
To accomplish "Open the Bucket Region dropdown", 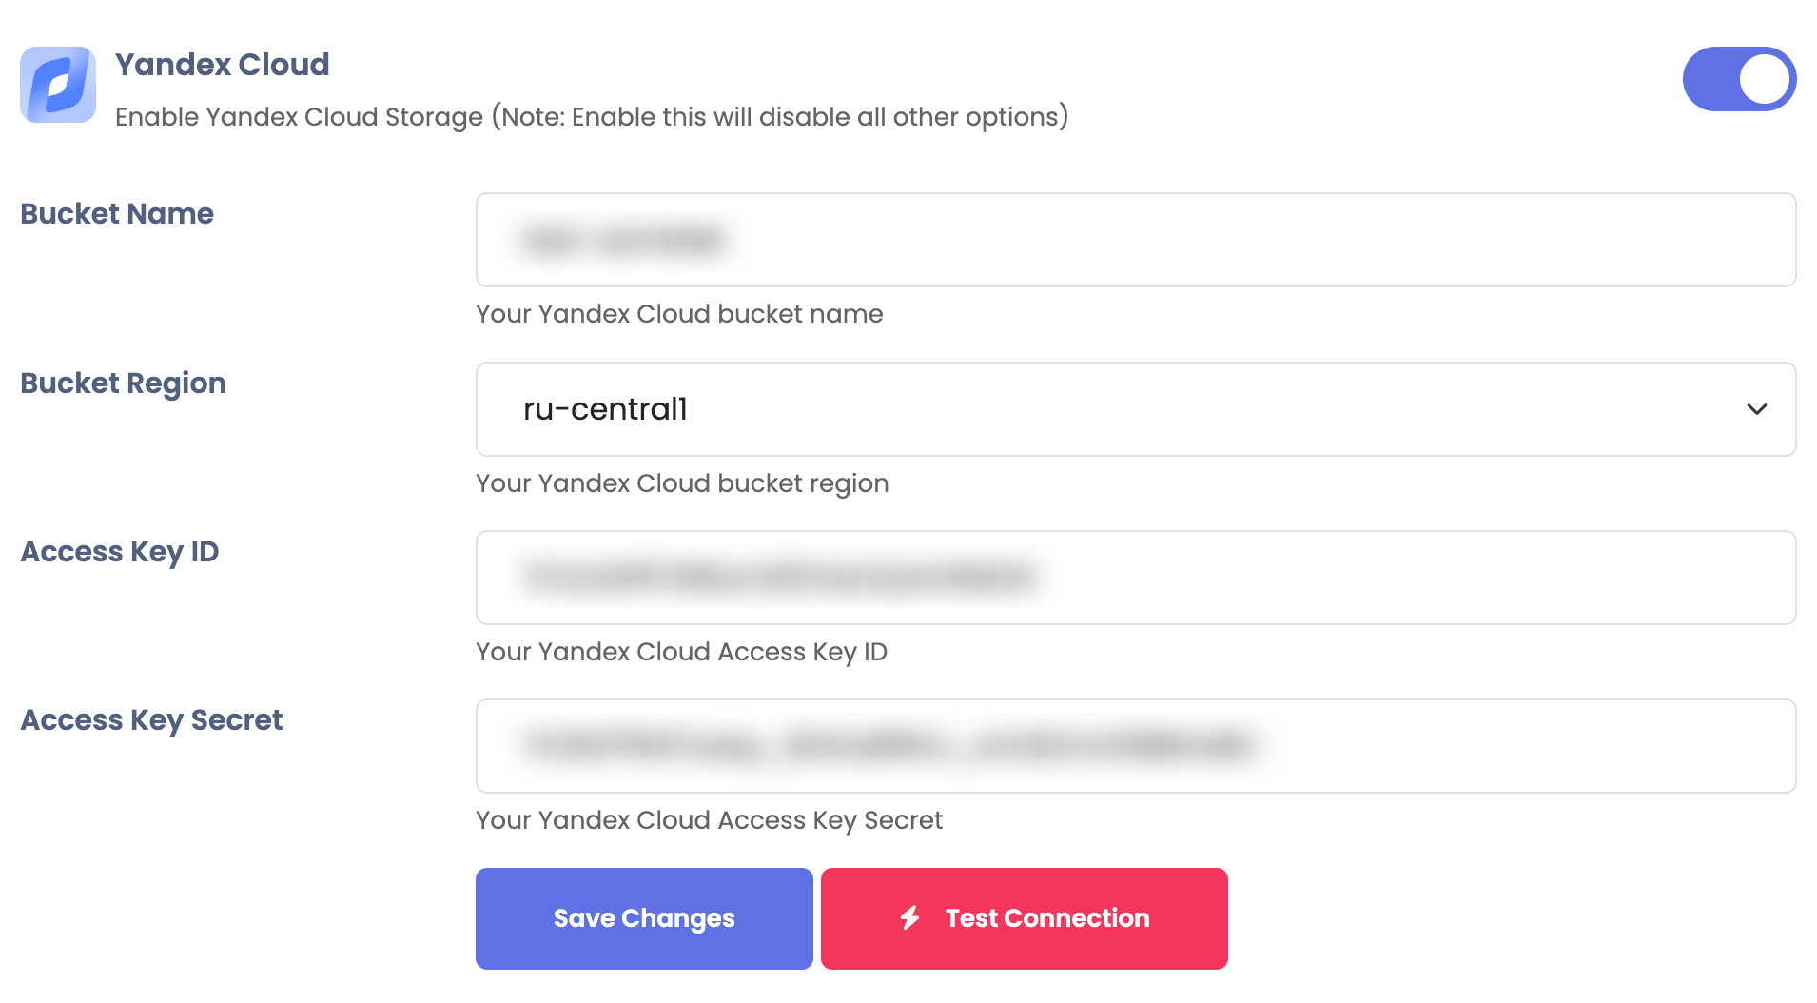I will tap(1134, 409).
